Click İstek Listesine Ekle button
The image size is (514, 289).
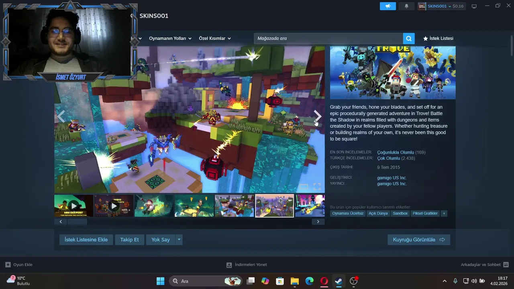pyautogui.click(x=86, y=240)
